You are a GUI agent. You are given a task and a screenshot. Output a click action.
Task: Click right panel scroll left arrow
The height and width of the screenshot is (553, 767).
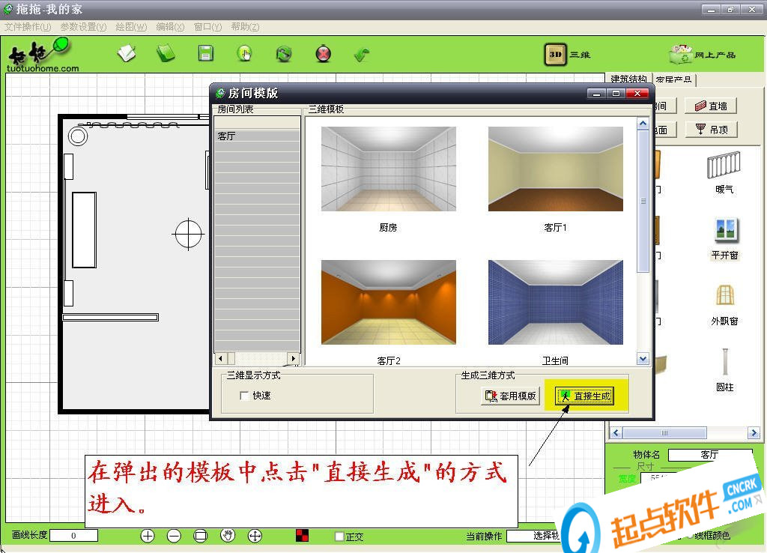[x=616, y=432]
